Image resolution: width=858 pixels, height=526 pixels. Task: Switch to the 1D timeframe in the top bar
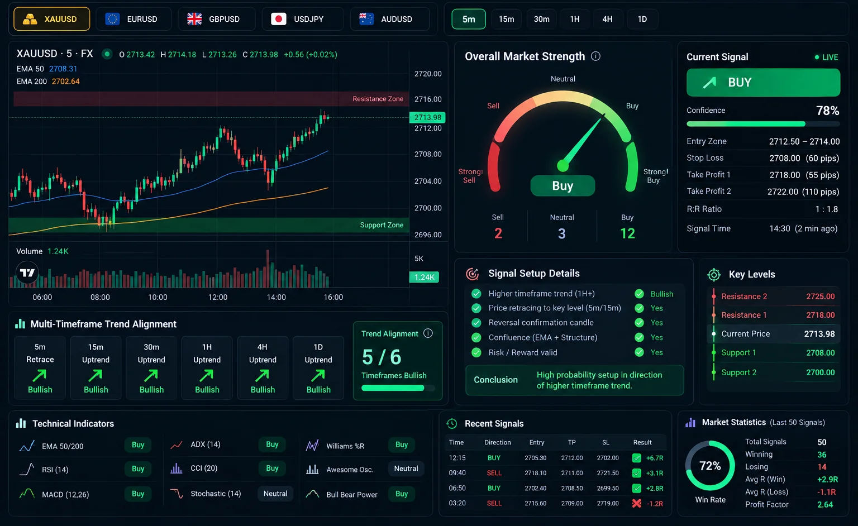(x=642, y=19)
